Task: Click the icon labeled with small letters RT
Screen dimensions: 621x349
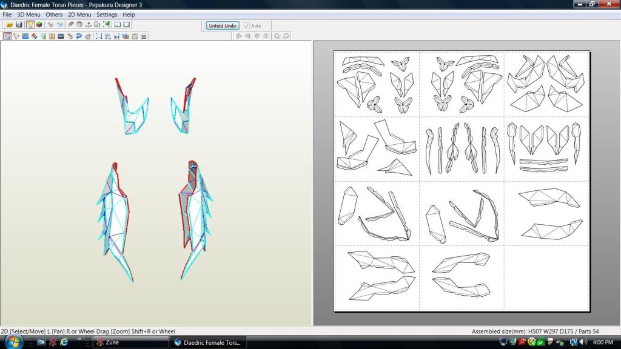Action: point(116,36)
